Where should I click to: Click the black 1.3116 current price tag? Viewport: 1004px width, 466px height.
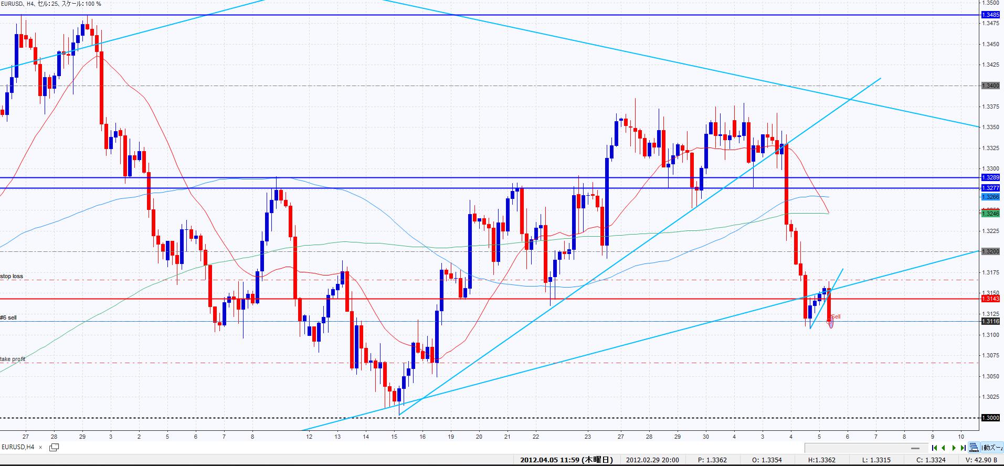click(990, 321)
